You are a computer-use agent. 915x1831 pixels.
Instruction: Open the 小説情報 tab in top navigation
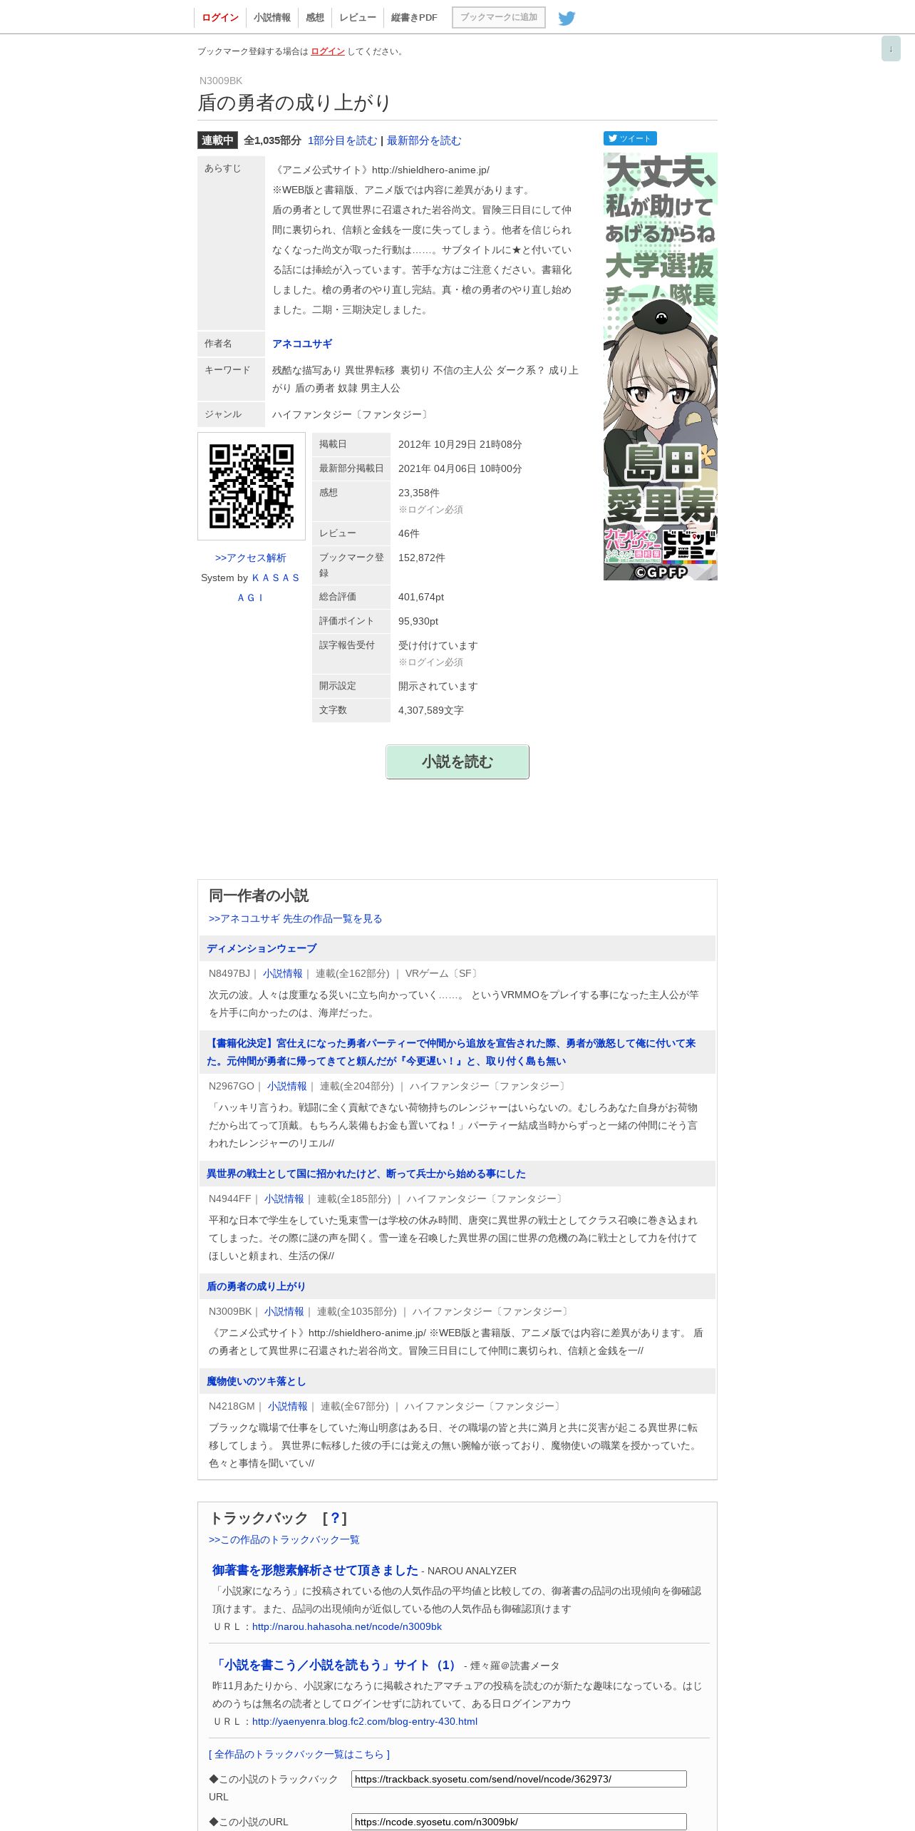[x=272, y=17]
